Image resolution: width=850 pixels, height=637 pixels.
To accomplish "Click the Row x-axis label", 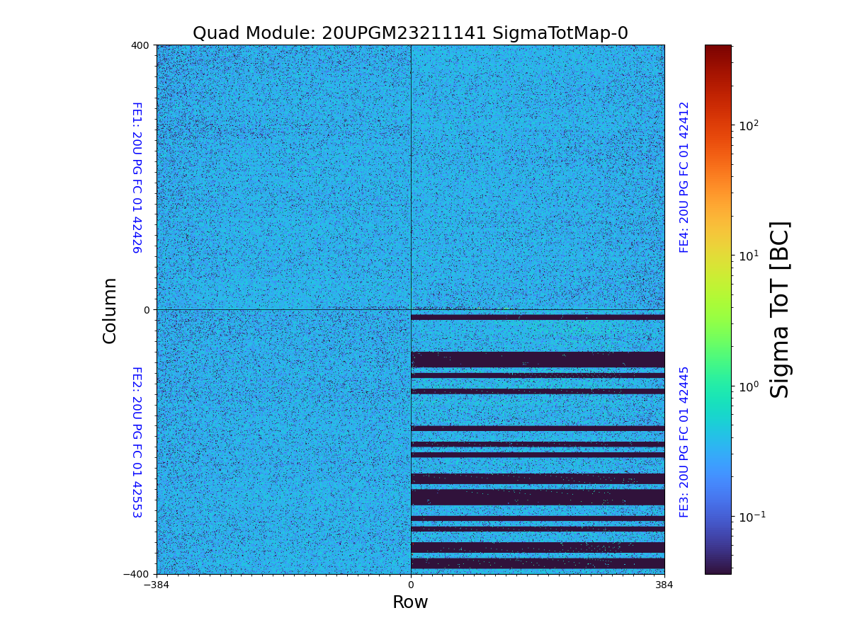I will tap(410, 602).
